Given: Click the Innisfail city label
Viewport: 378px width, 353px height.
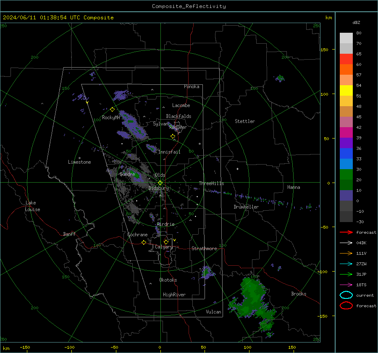Looking at the screenshot, I should 169,152.
